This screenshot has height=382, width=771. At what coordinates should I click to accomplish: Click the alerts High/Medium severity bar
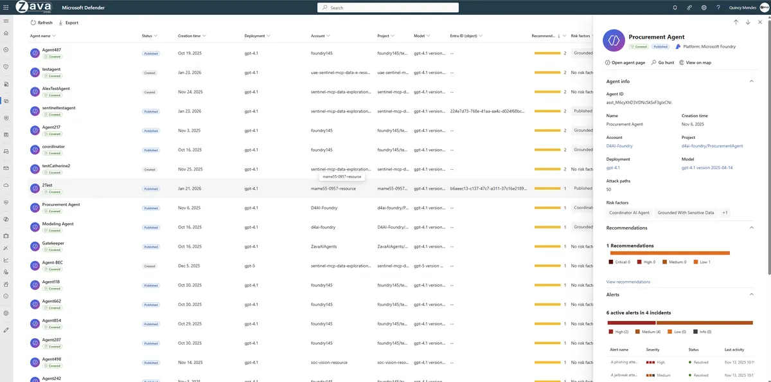680,323
